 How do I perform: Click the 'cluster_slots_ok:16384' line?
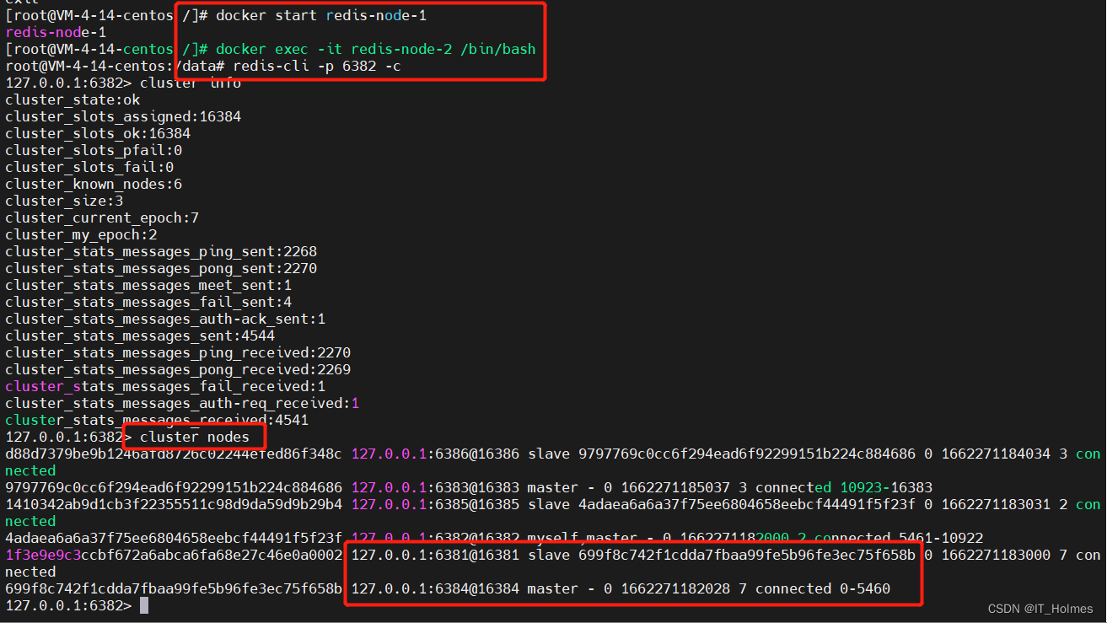pos(98,133)
